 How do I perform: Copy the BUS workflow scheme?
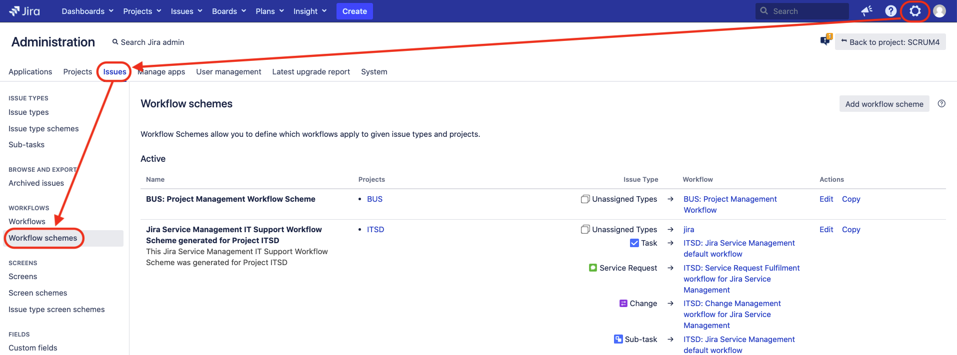851,199
